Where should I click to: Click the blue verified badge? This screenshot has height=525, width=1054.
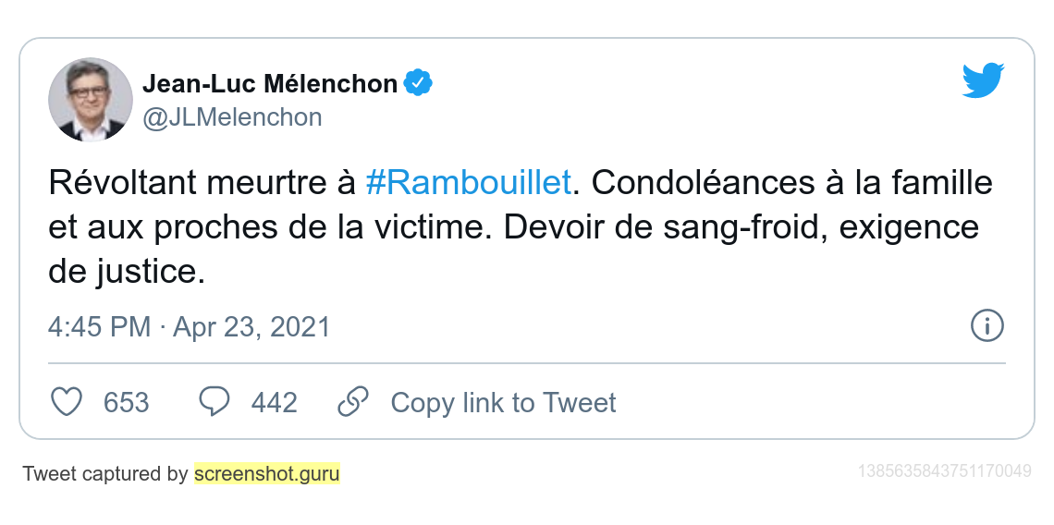pos(419,84)
